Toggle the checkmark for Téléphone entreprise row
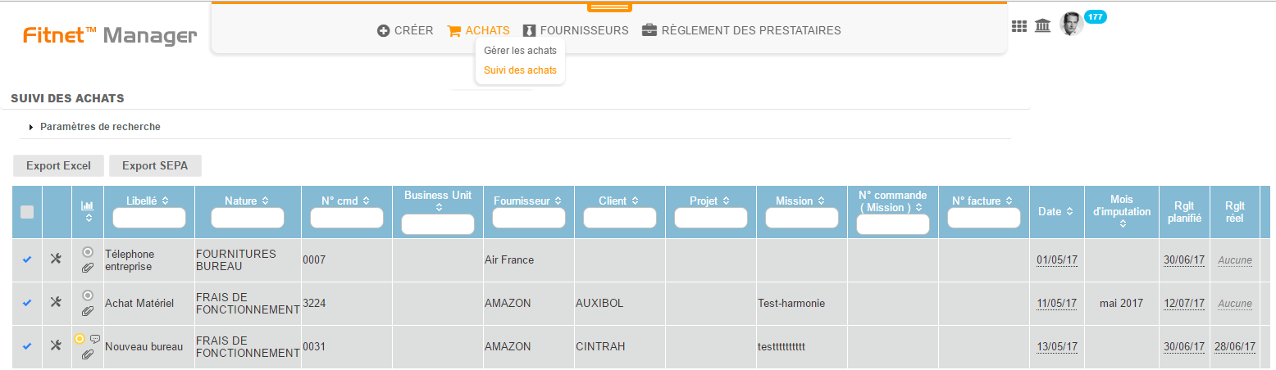Screen dimensions: 1276x370 pos(27,259)
